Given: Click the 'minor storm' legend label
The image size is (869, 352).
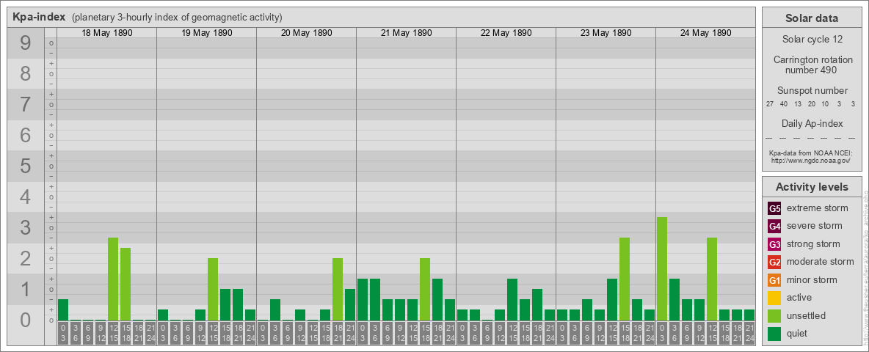Looking at the screenshot, I should click(x=812, y=280).
